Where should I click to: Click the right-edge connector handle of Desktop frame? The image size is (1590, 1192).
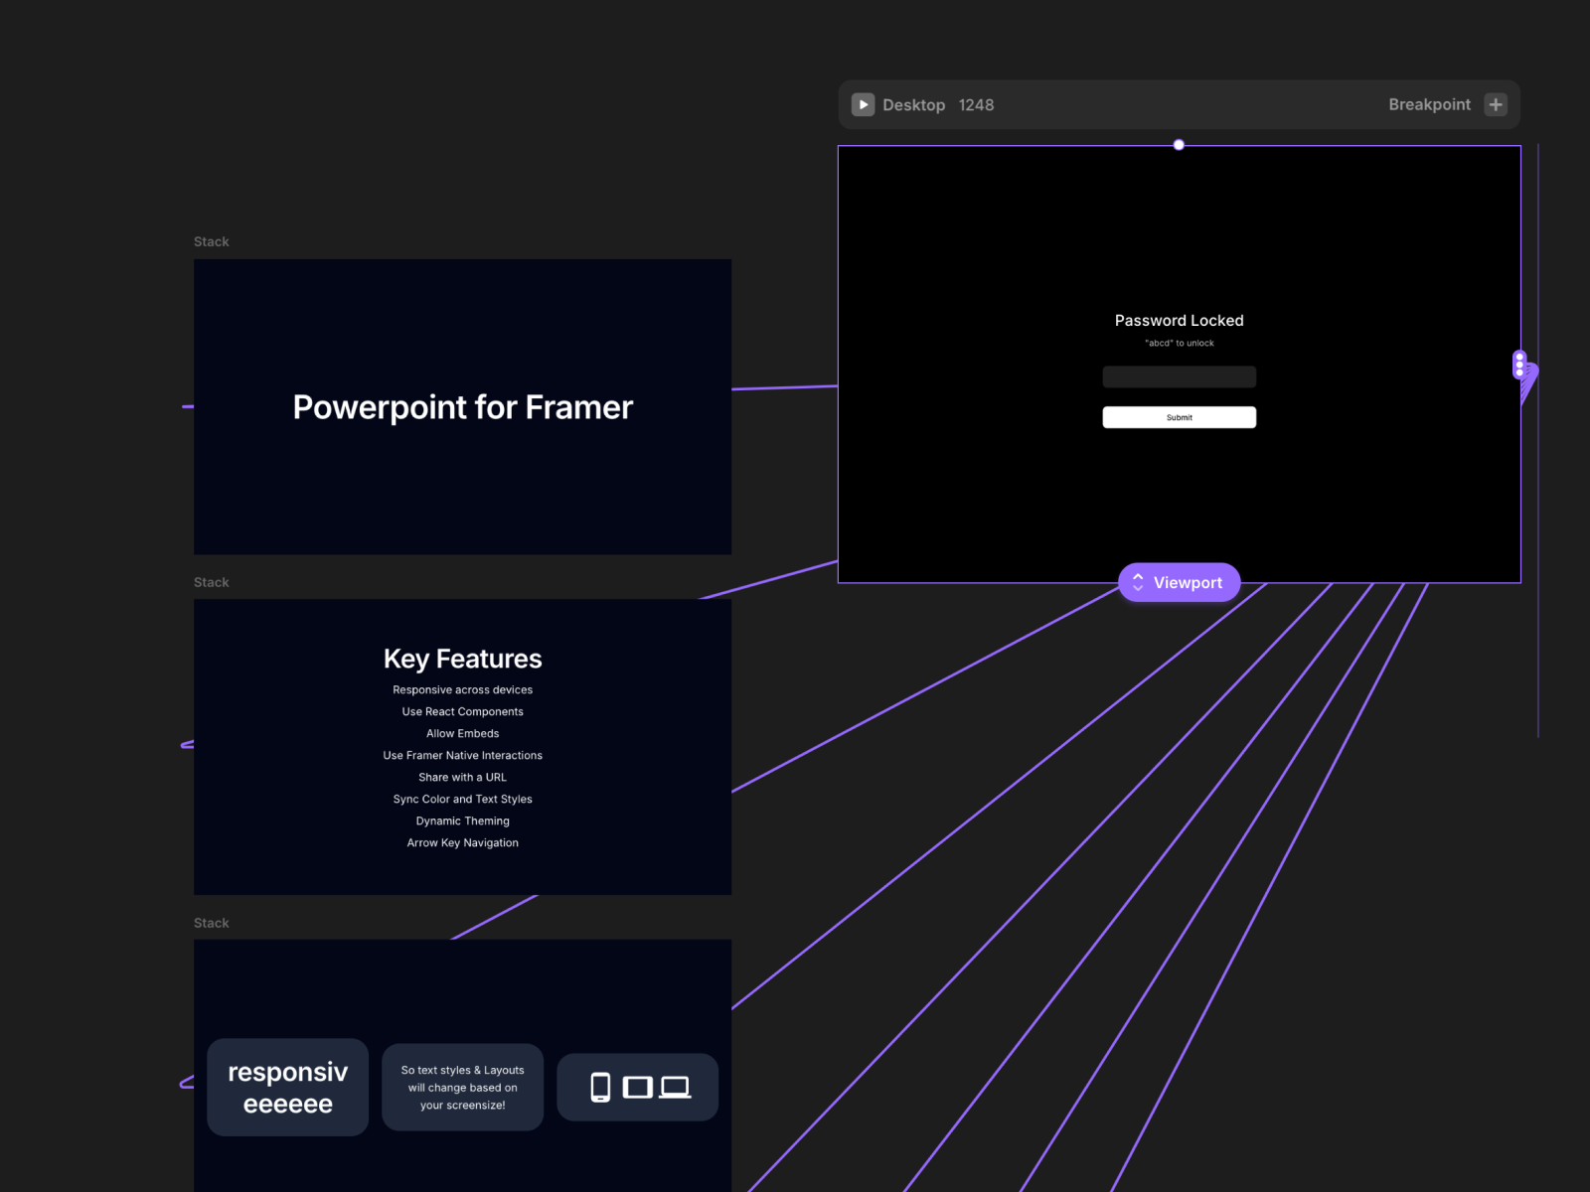[1519, 365]
